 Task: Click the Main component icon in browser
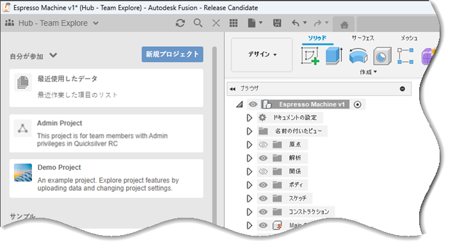[x=277, y=225]
